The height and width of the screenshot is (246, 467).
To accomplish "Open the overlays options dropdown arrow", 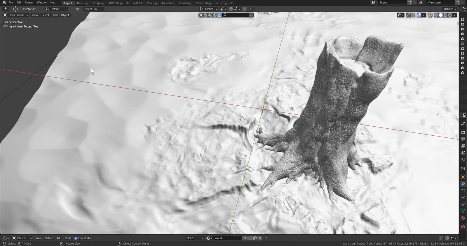I will click(424, 15).
